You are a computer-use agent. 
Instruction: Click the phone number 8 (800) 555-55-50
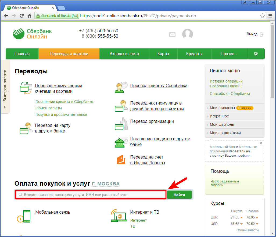100,36
